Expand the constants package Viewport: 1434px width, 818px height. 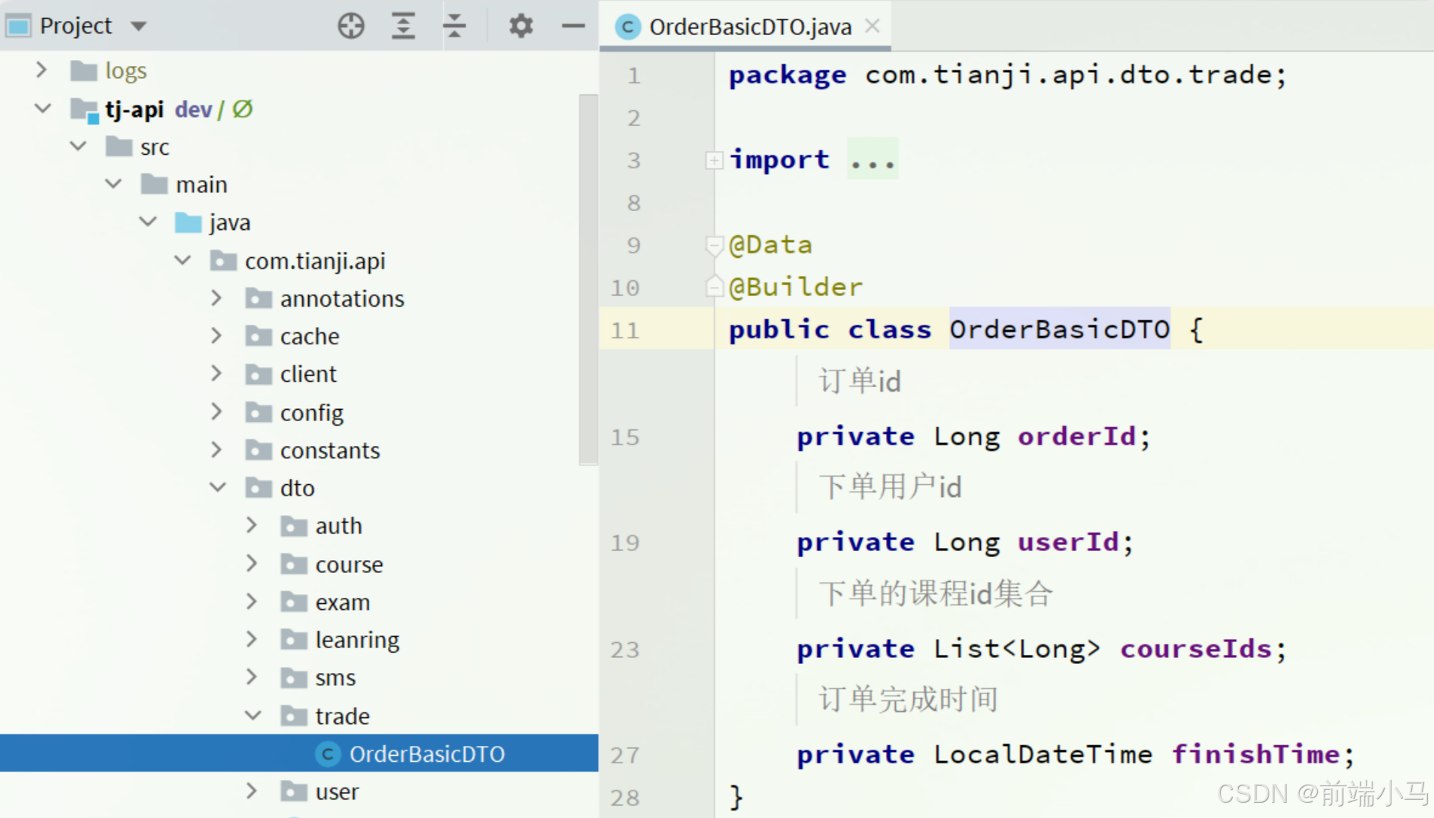point(217,449)
